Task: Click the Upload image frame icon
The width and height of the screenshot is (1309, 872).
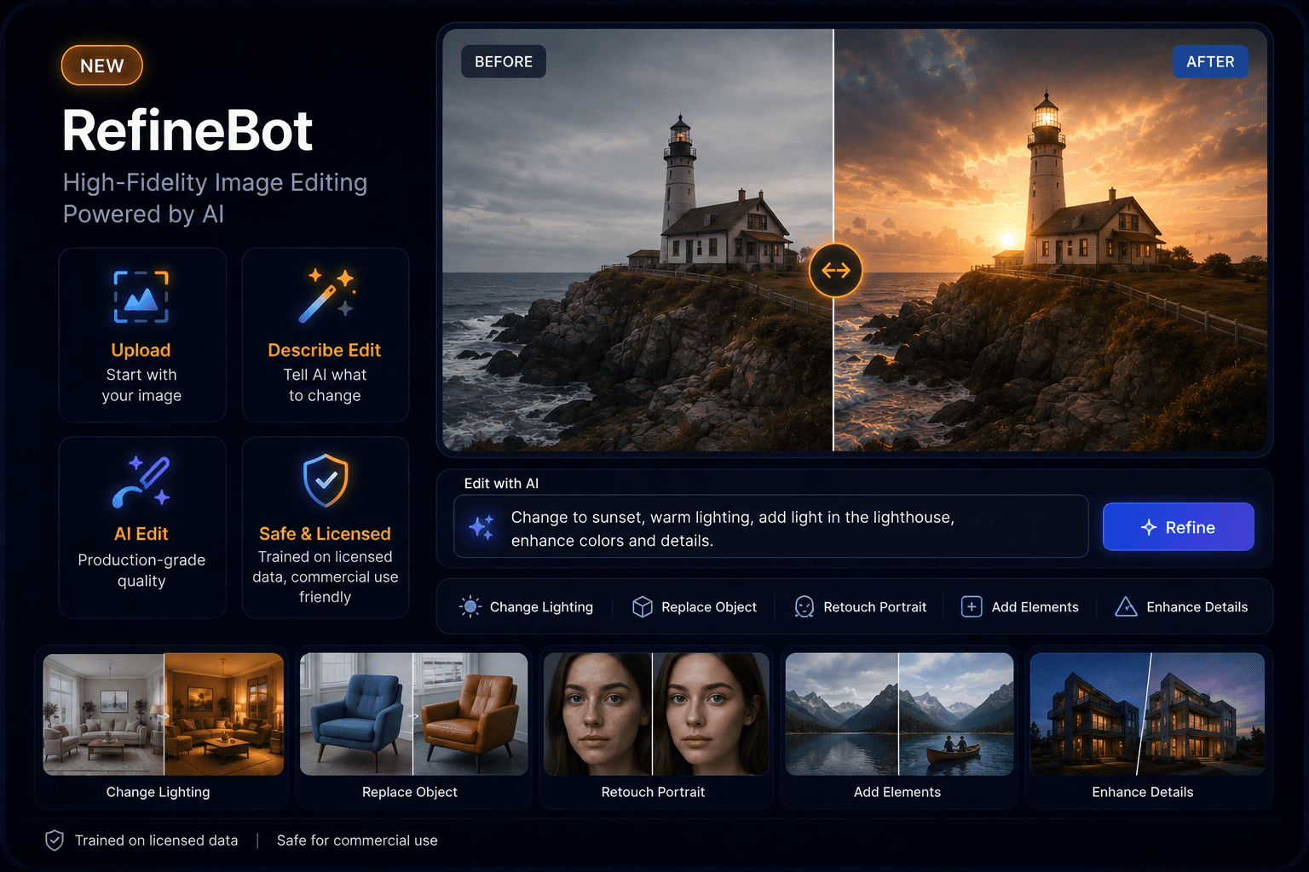Action: (x=141, y=297)
